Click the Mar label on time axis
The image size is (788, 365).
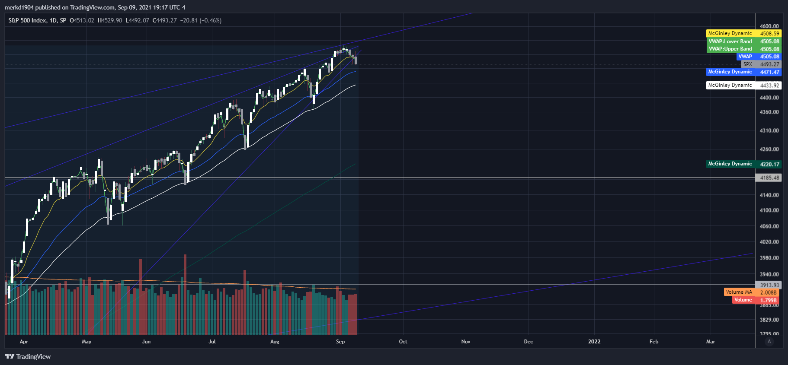pos(711,342)
